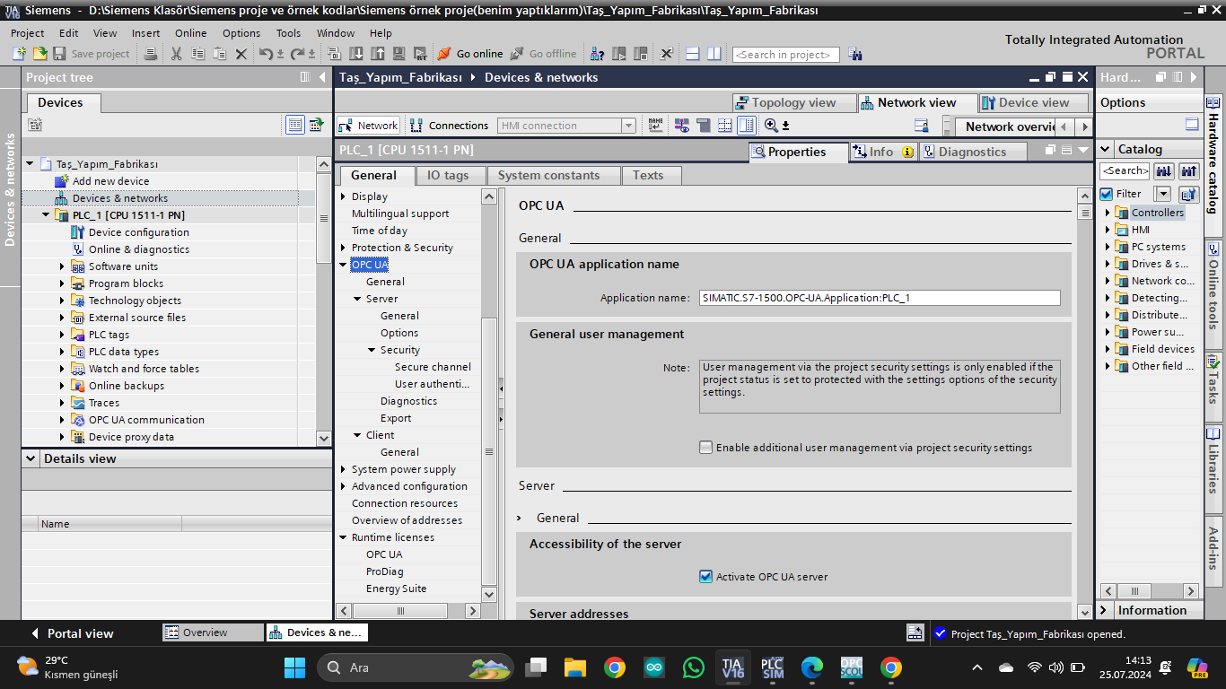Open the Online menu
The image size is (1226, 689).
click(190, 33)
